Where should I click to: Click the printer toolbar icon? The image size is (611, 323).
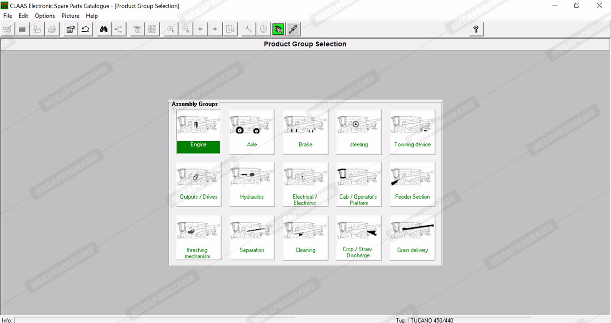point(52,29)
